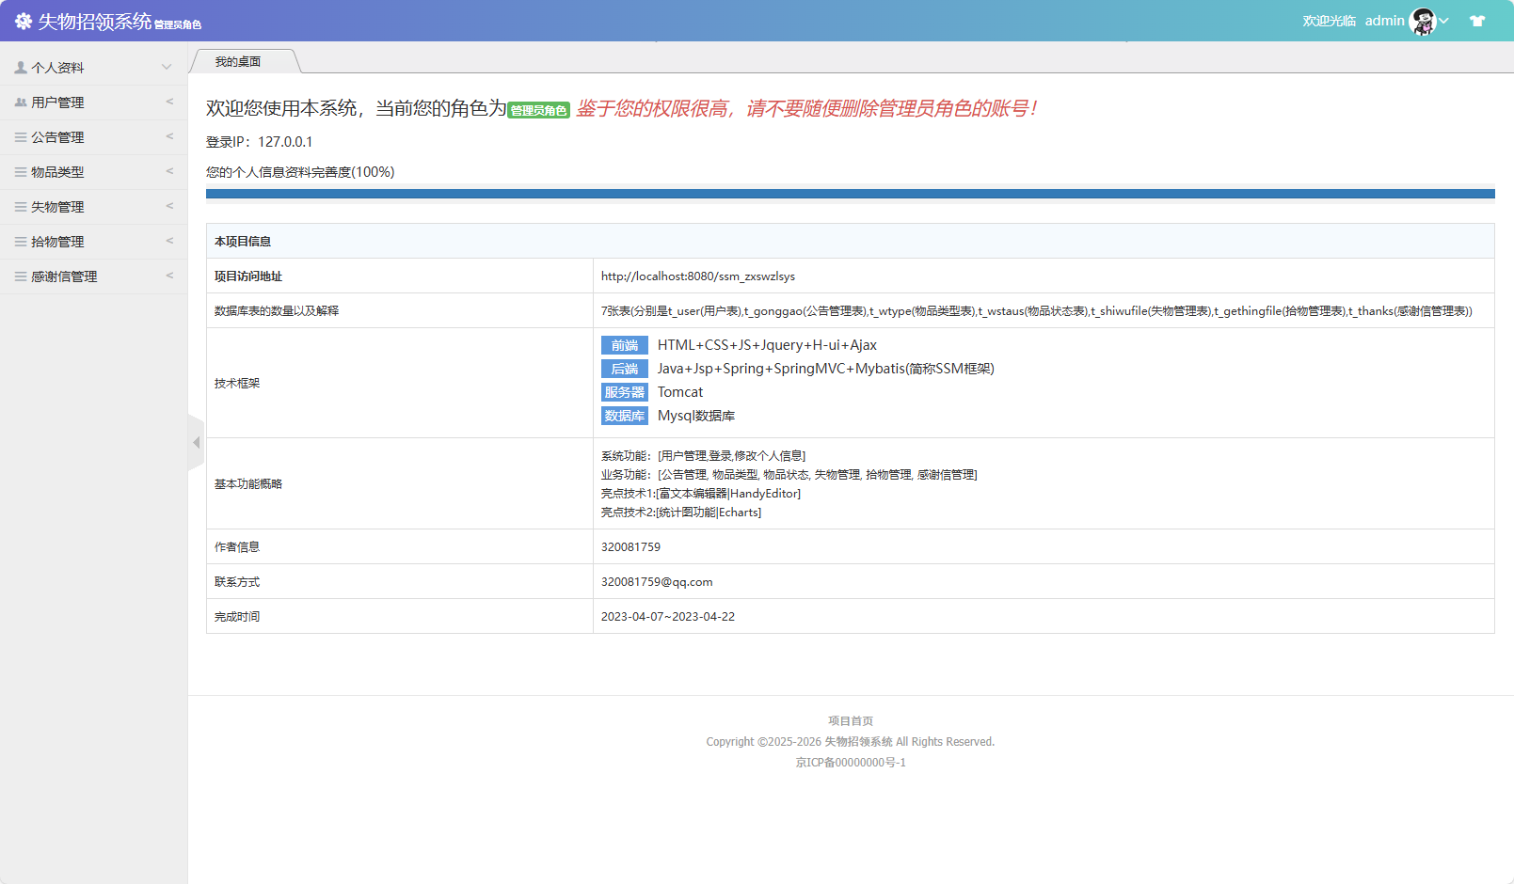Click the green 管理员角色 badge
Screen dimensions: 1514x884
[538, 110]
